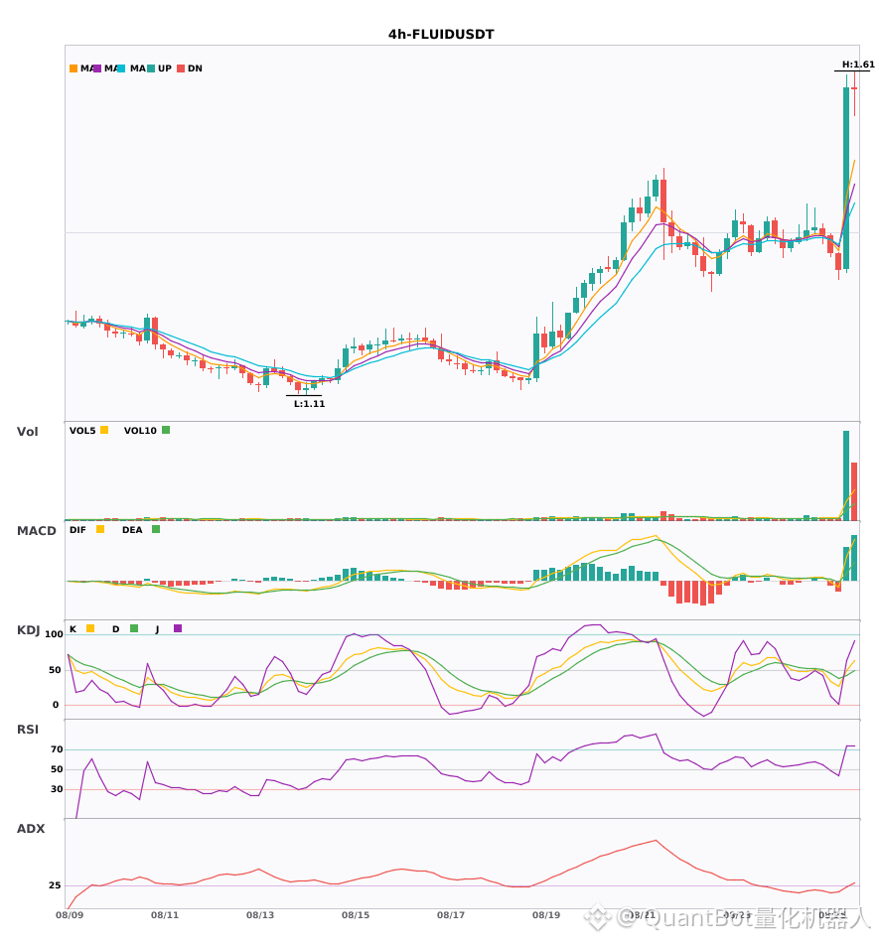Click the tallest teal volume bar

click(846, 475)
